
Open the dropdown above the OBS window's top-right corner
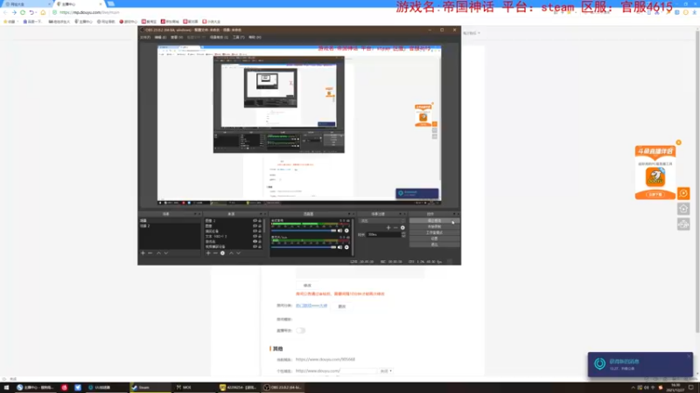click(x=472, y=33)
